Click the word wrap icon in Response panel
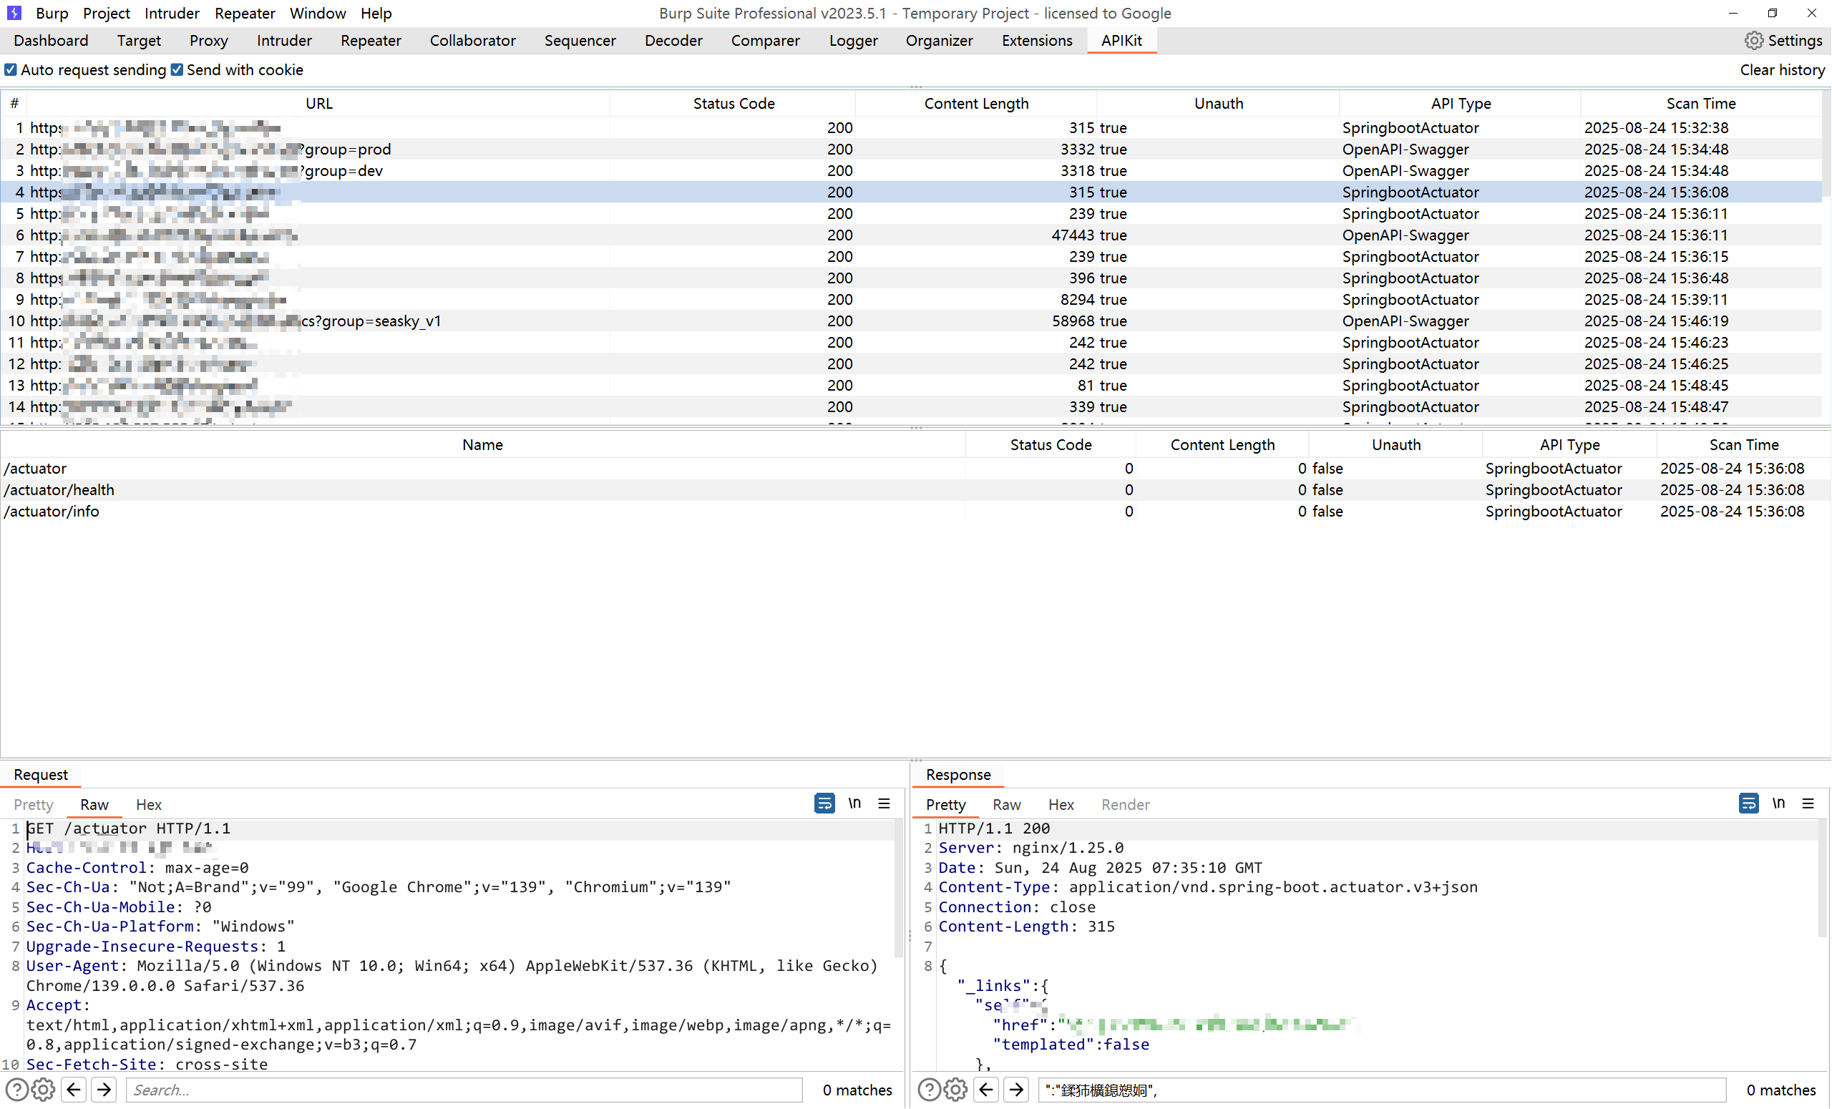1832x1109 pixels. tap(1748, 803)
